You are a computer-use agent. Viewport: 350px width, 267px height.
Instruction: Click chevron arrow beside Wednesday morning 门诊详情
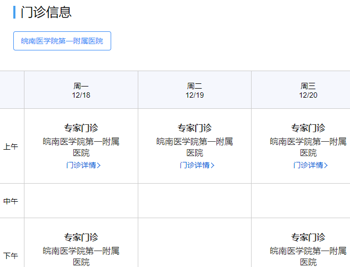point(326,165)
